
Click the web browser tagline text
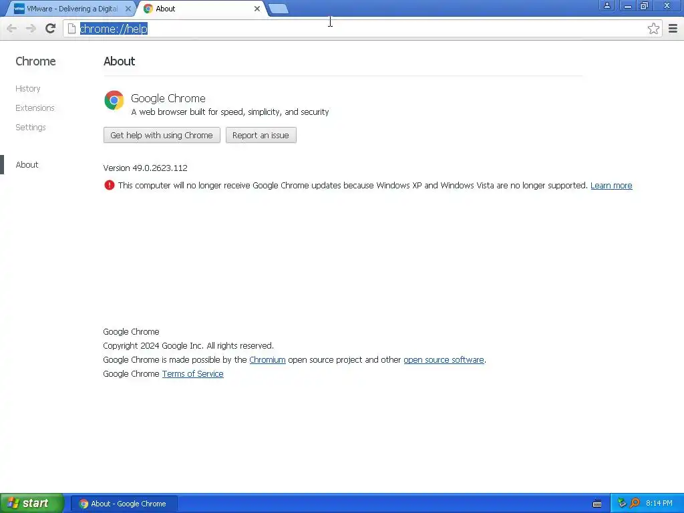[x=230, y=112]
